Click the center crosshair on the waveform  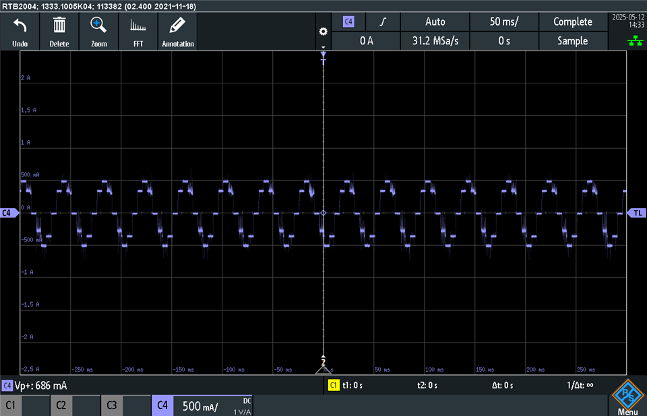click(323, 213)
